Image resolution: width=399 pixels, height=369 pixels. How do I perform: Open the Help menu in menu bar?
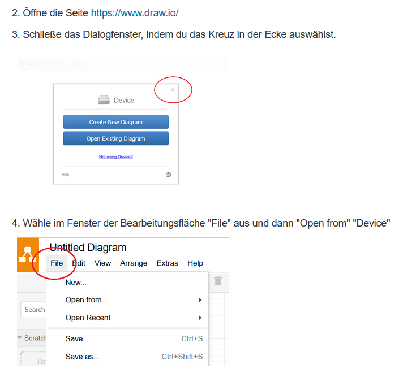pyautogui.click(x=195, y=263)
